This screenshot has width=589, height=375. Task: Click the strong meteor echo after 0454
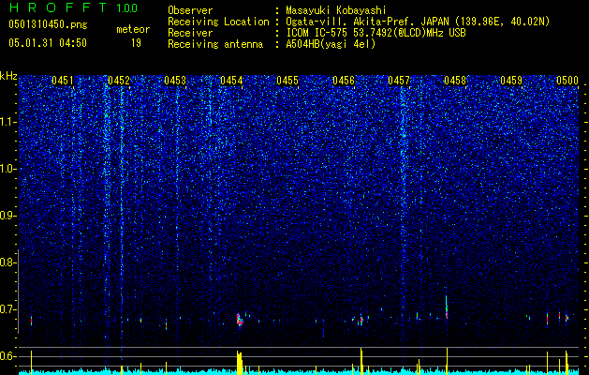pos(240,321)
